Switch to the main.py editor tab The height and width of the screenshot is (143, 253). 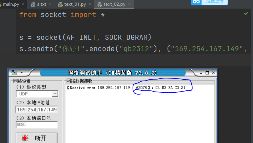pyautogui.click(x=11, y=4)
